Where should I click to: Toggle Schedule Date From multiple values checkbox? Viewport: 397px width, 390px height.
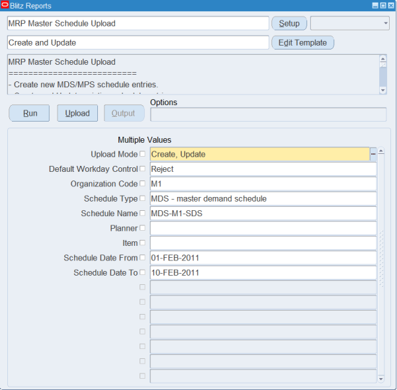pyautogui.click(x=142, y=258)
